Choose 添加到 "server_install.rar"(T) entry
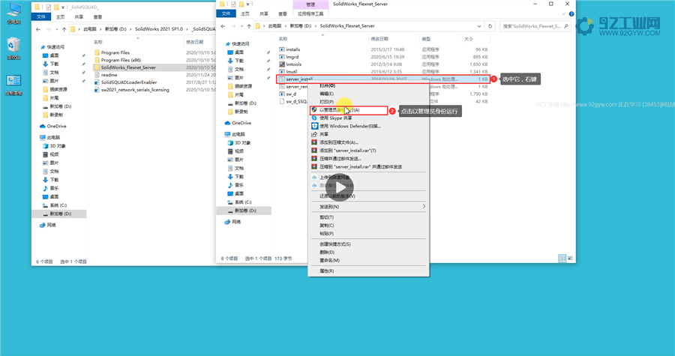 coord(347,151)
